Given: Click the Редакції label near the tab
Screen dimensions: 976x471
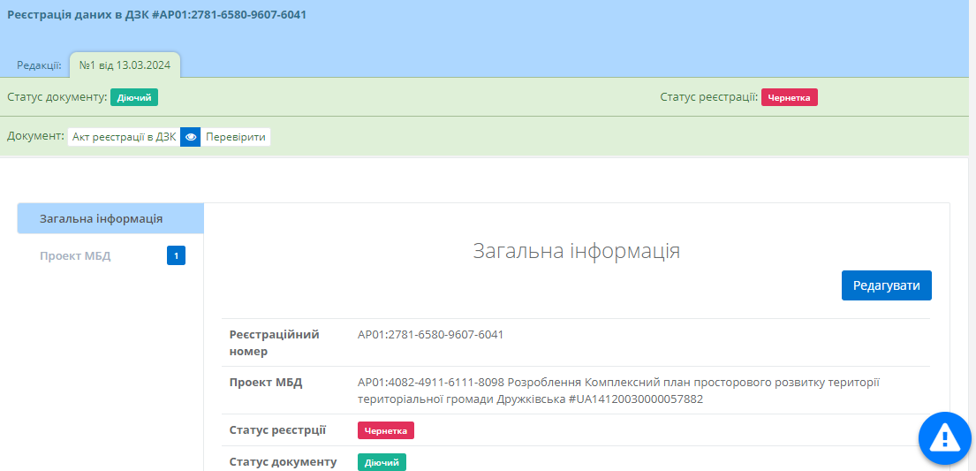Looking at the screenshot, I should pyautogui.click(x=39, y=65).
